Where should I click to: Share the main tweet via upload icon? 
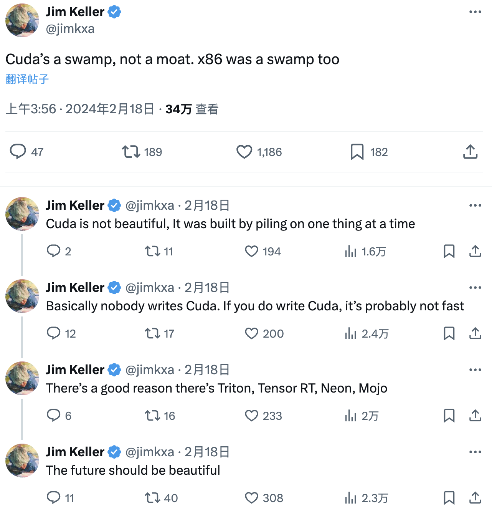pyautogui.click(x=470, y=152)
